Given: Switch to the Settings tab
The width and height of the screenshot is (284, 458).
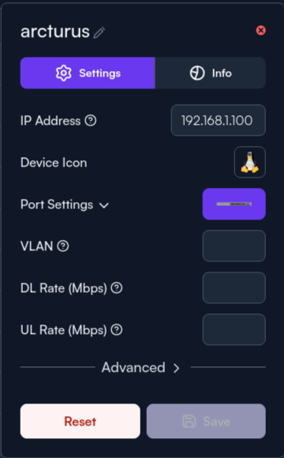Looking at the screenshot, I should point(88,73).
